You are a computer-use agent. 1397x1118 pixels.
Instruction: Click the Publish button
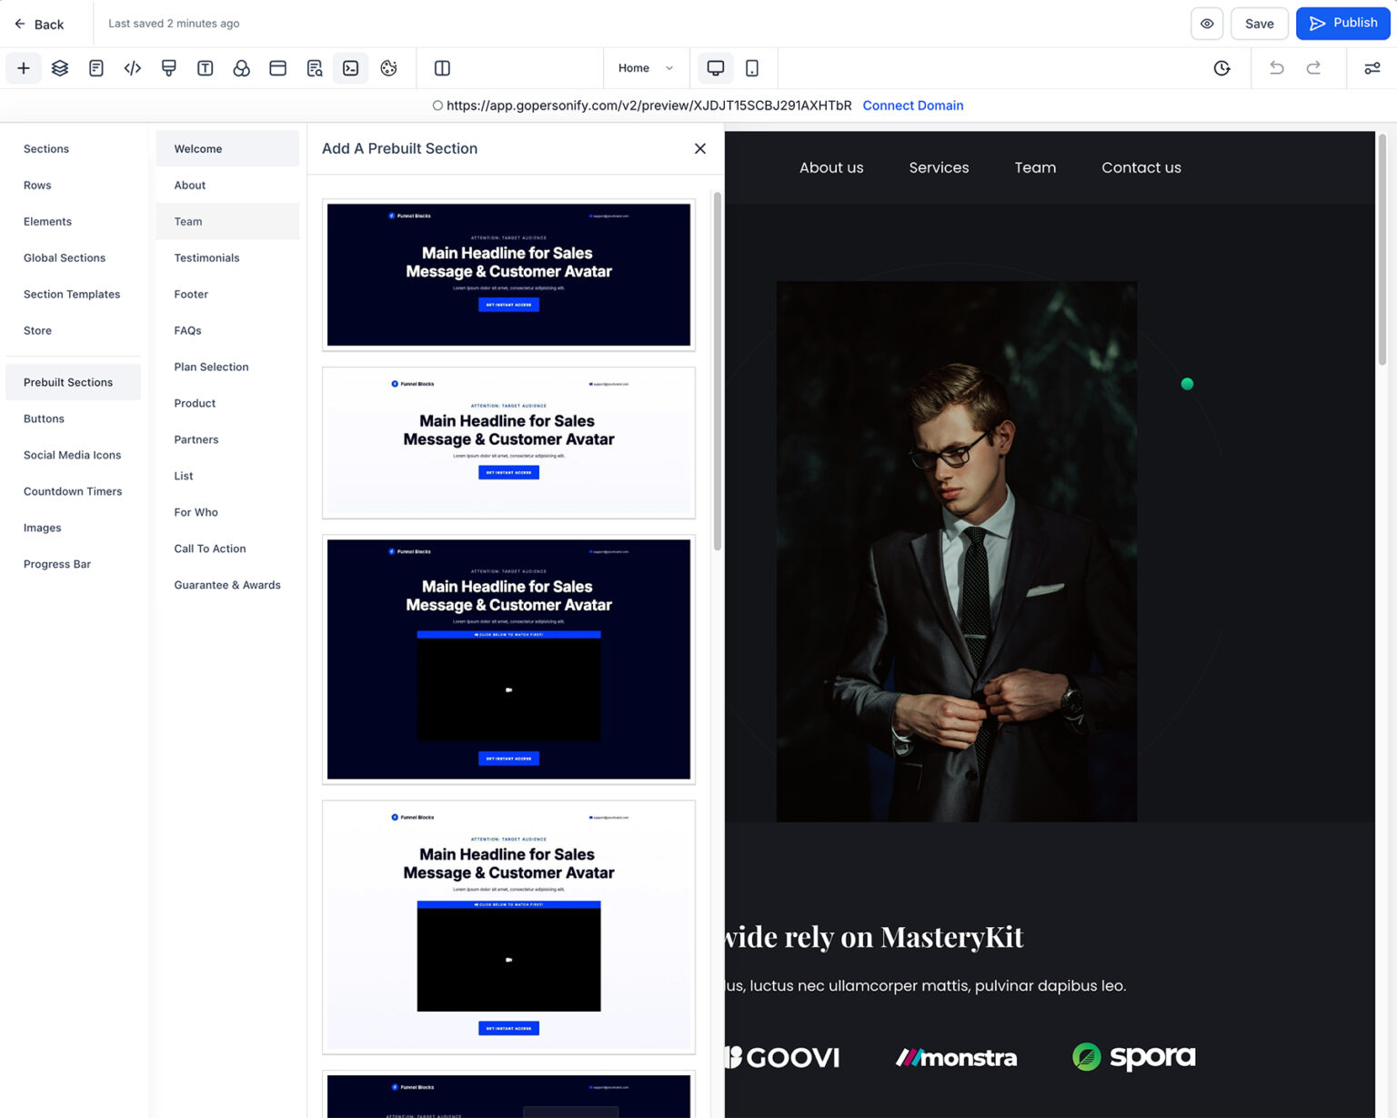[1342, 24]
